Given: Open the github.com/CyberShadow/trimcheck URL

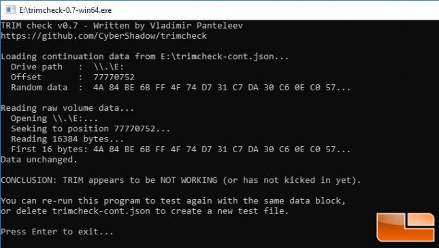Looking at the screenshot, I should click(104, 36).
